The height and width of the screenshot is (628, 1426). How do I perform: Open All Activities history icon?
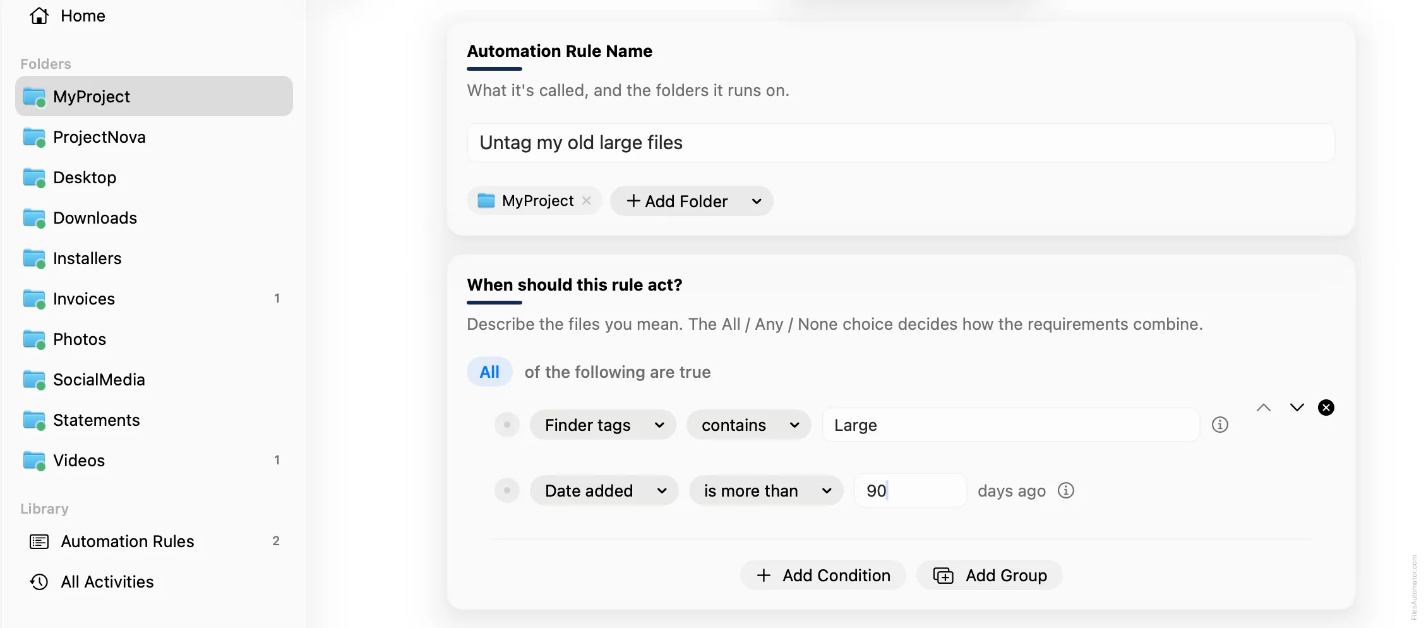click(x=39, y=582)
